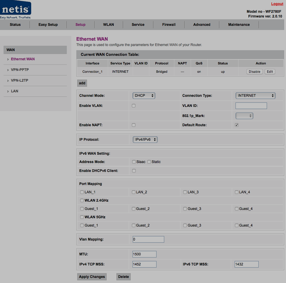286x283 pixels.
Task: Switch to the Firewall tab
Action: click(x=169, y=25)
